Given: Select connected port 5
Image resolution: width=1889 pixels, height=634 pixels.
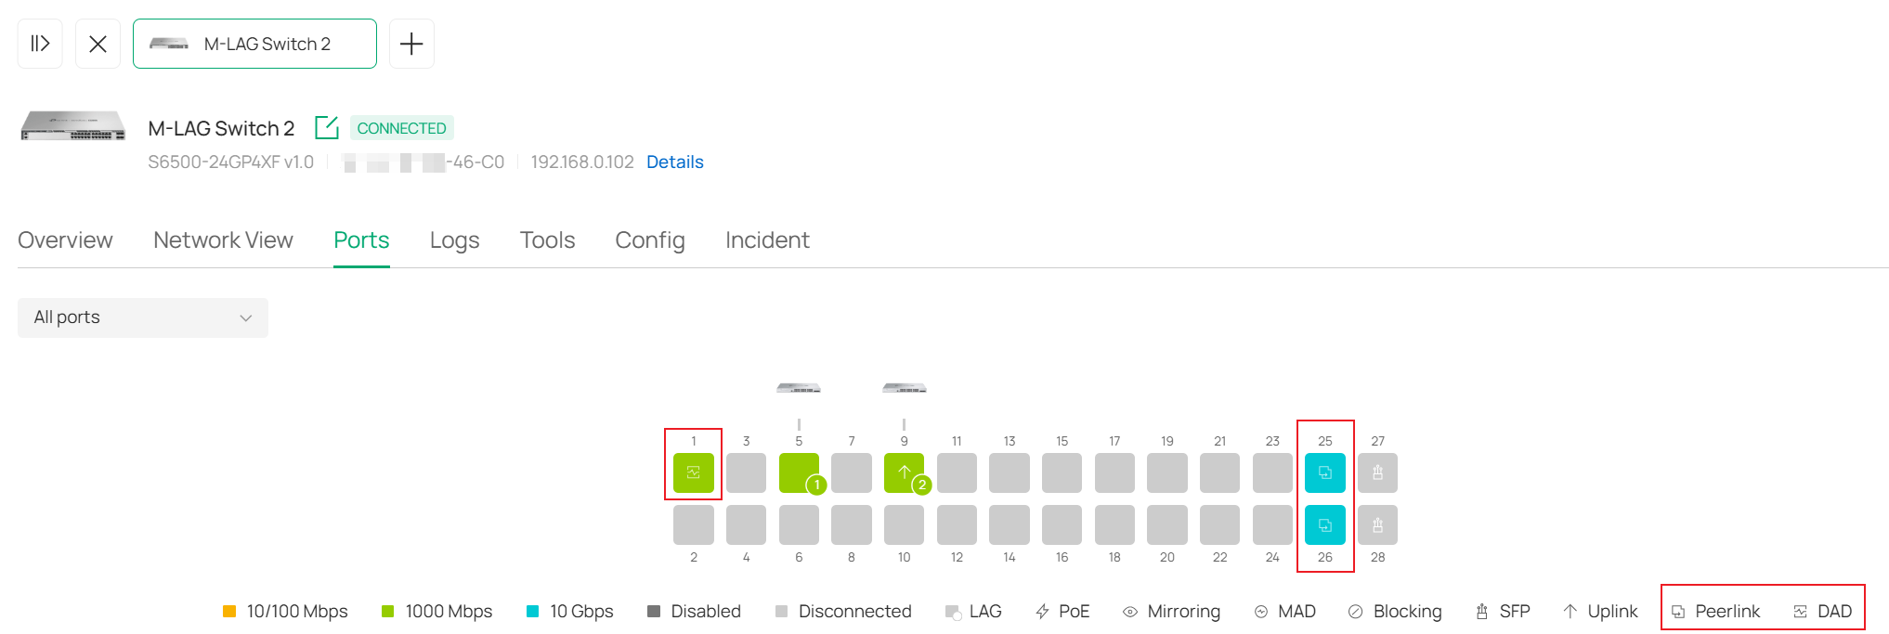Looking at the screenshot, I should (799, 472).
